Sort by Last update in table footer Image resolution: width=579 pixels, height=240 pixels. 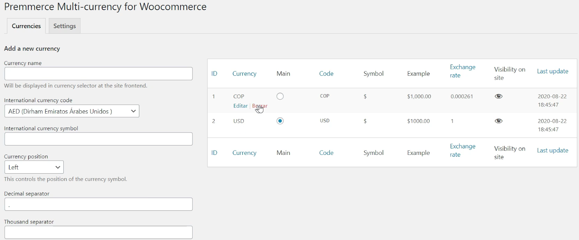553,150
